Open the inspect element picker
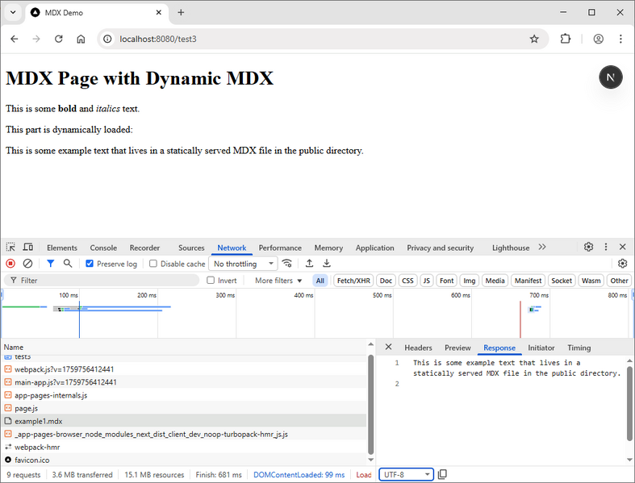This screenshot has height=483, width=635. click(10, 248)
